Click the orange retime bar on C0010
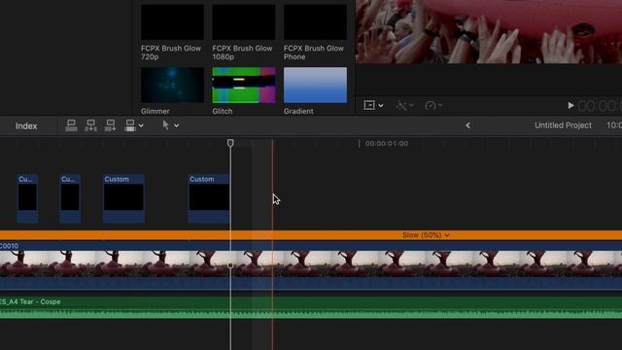The image size is (622, 350). [311, 235]
